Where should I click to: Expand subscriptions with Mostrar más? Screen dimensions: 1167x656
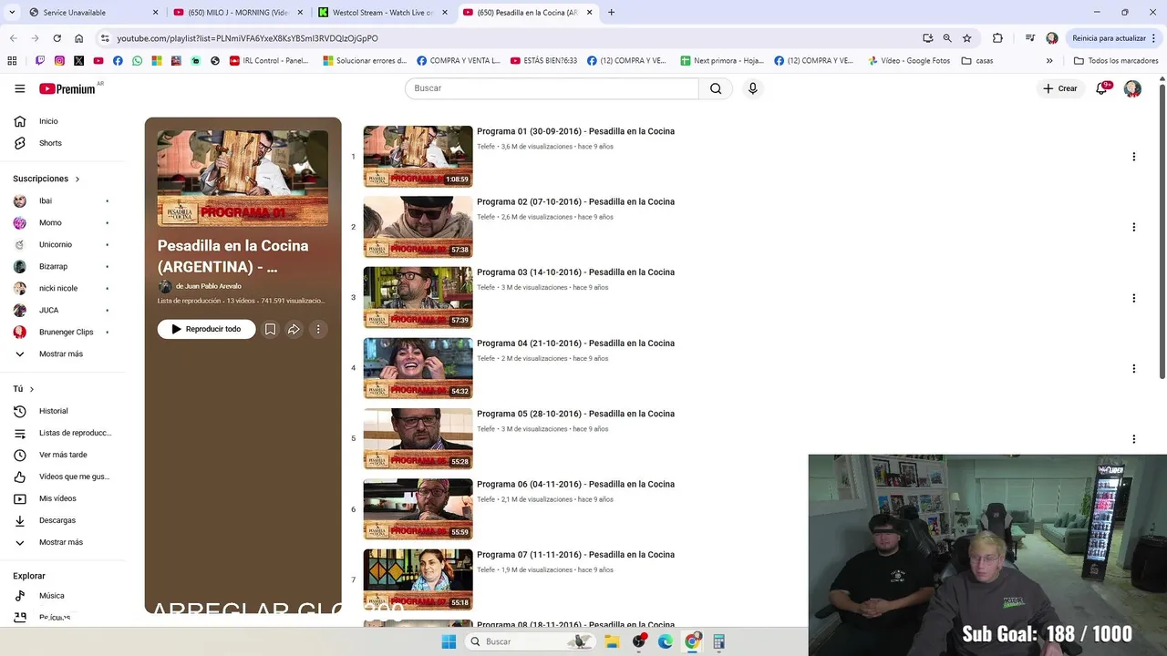pyautogui.click(x=62, y=354)
